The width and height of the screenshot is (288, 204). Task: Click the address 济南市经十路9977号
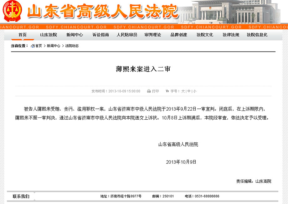point(126,196)
